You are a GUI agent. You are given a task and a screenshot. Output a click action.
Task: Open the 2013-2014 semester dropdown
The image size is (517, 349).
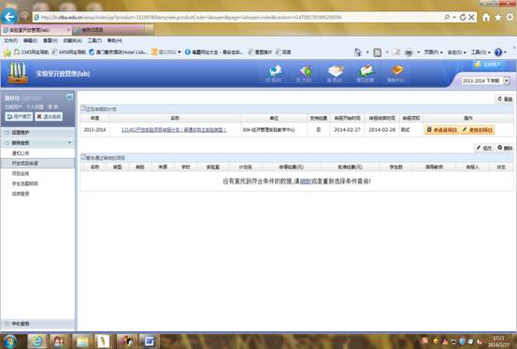485,80
